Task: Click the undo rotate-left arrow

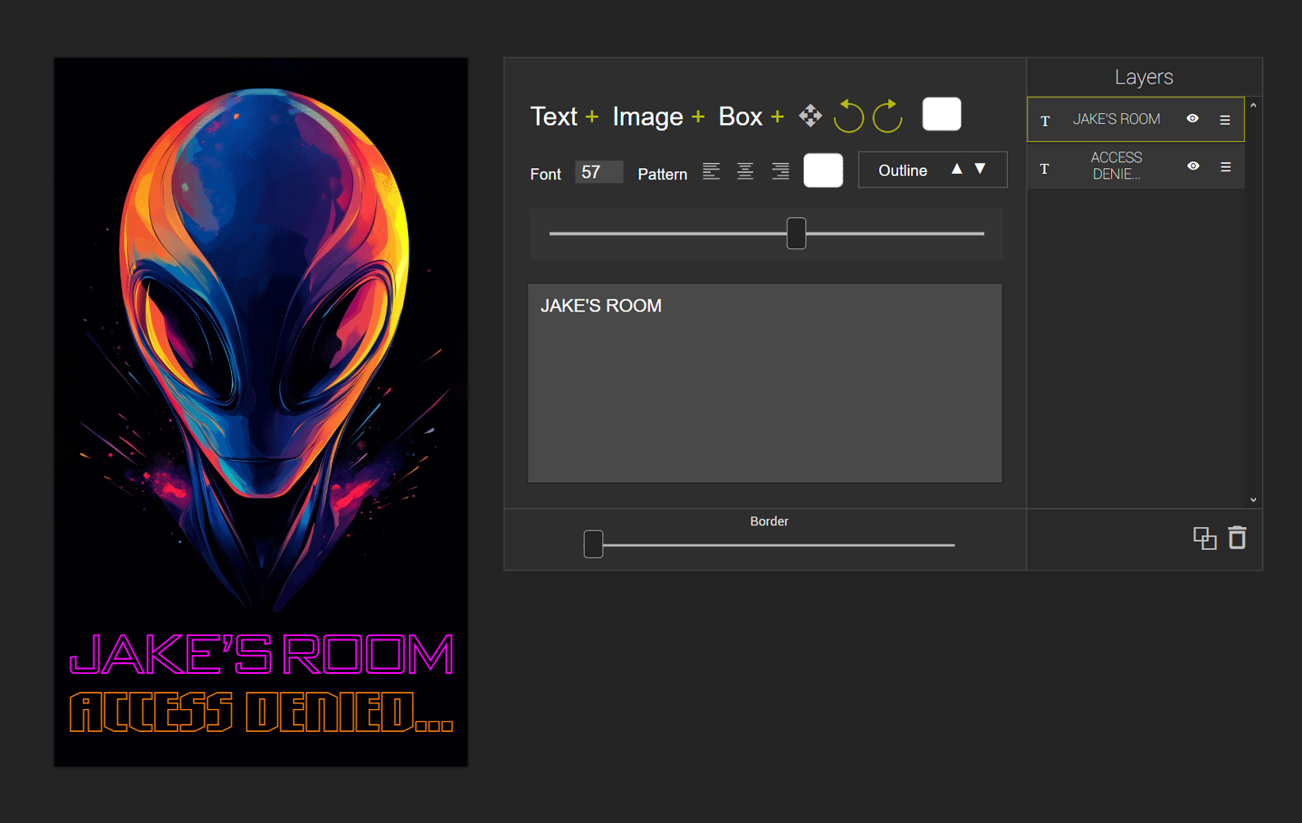Action: coord(848,116)
